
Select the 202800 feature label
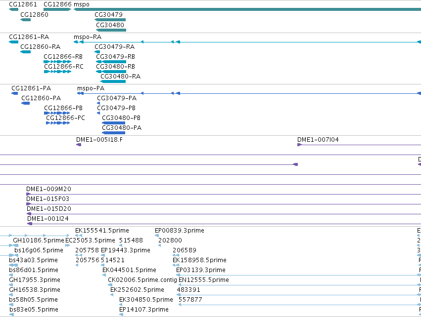(x=170, y=240)
